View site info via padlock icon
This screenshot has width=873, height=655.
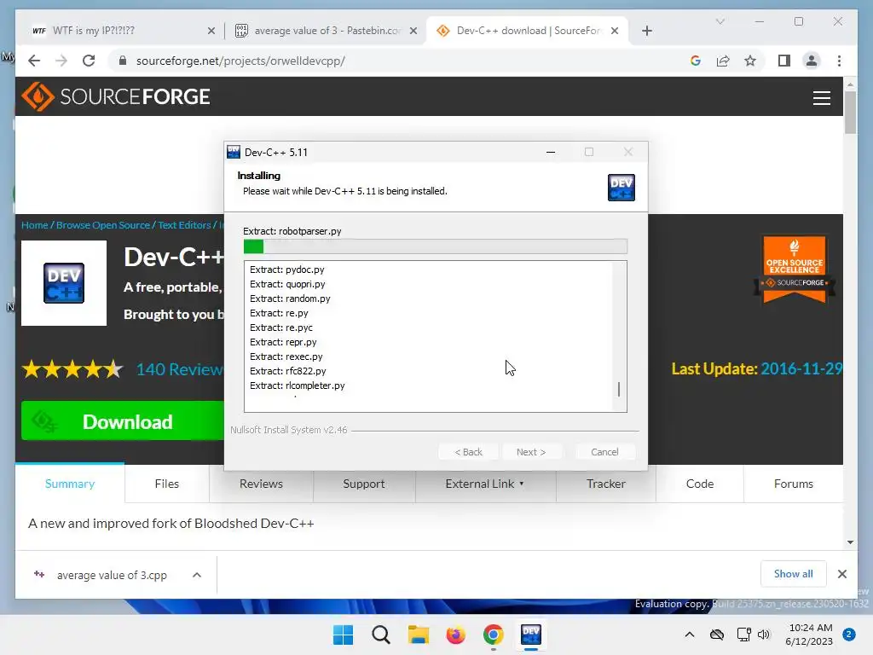(123, 61)
